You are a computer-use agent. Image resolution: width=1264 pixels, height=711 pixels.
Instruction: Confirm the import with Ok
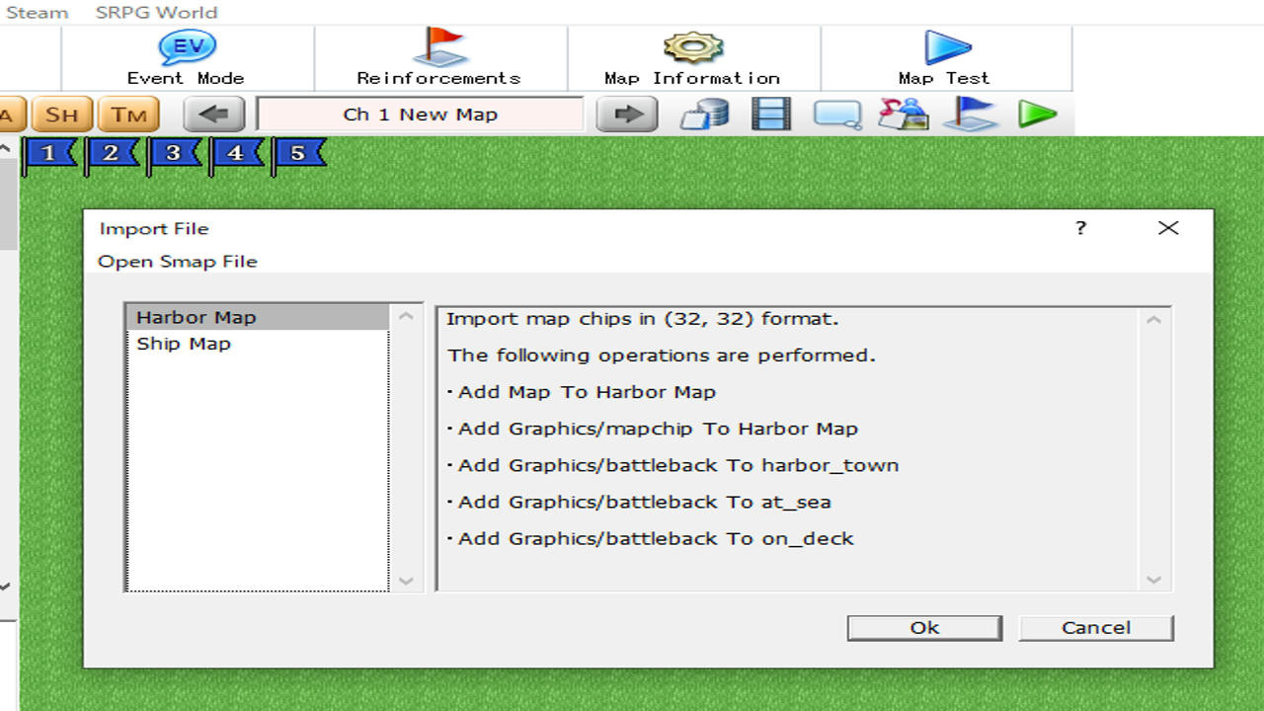(x=923, y=627)
